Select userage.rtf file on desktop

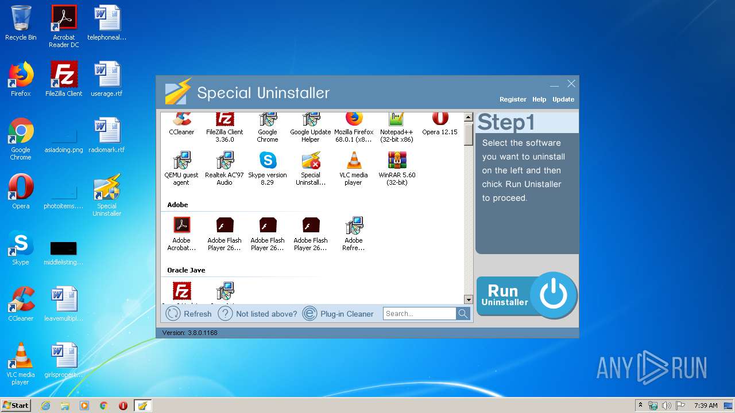click(107, 79)
